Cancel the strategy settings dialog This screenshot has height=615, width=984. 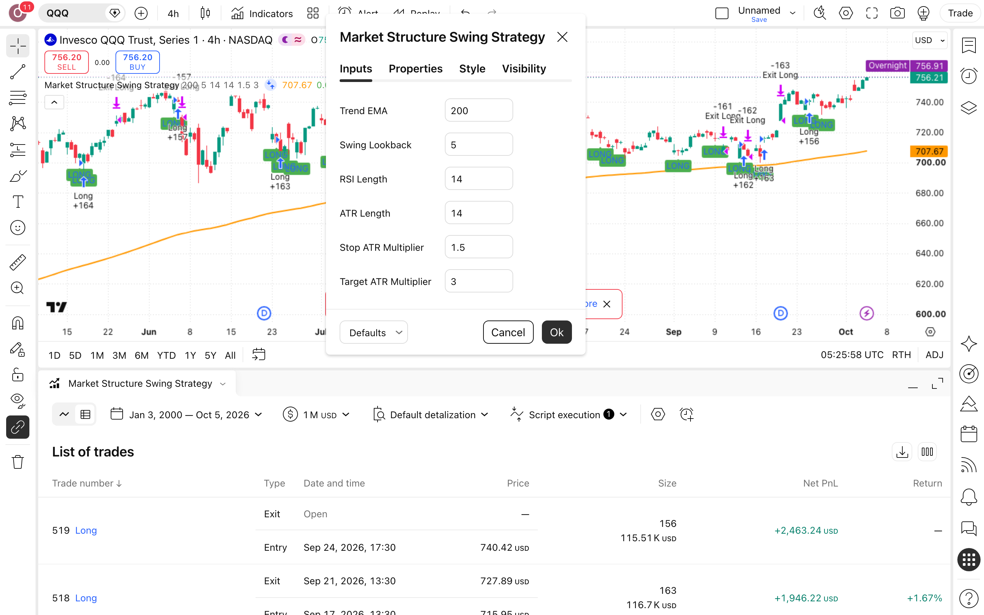tap(508, 332)
